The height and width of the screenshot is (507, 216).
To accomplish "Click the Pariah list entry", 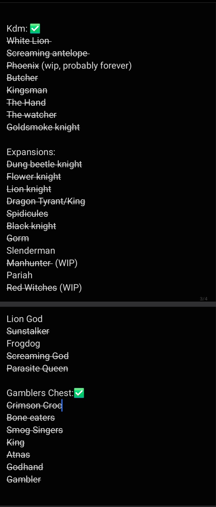I will point(19,275).
